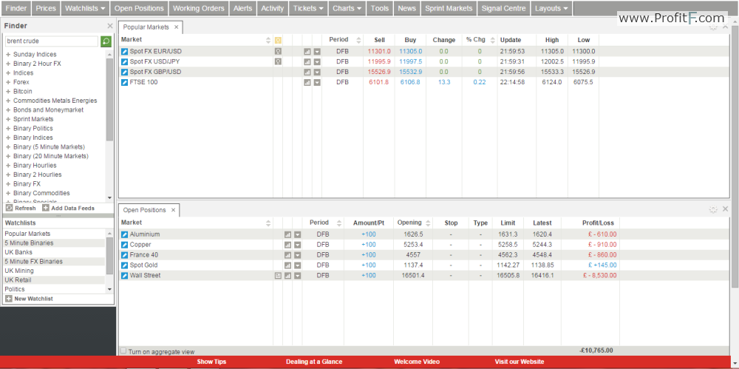This screenshot has height=369, width=739.
Task: Expand the Forex tree node
Action: [x=8, y=82]
